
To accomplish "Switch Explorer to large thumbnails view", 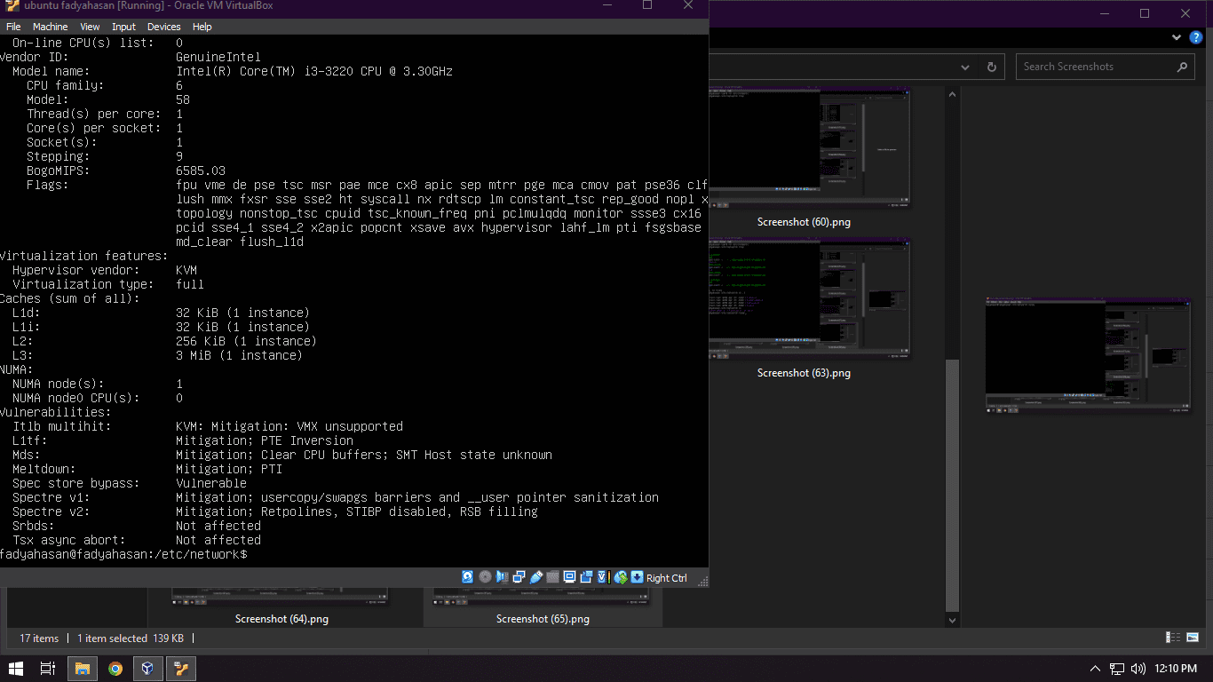I will point(1193,638).
